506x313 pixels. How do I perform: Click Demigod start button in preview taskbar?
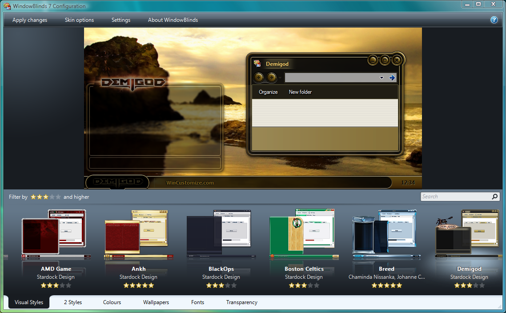coord(117,182)
